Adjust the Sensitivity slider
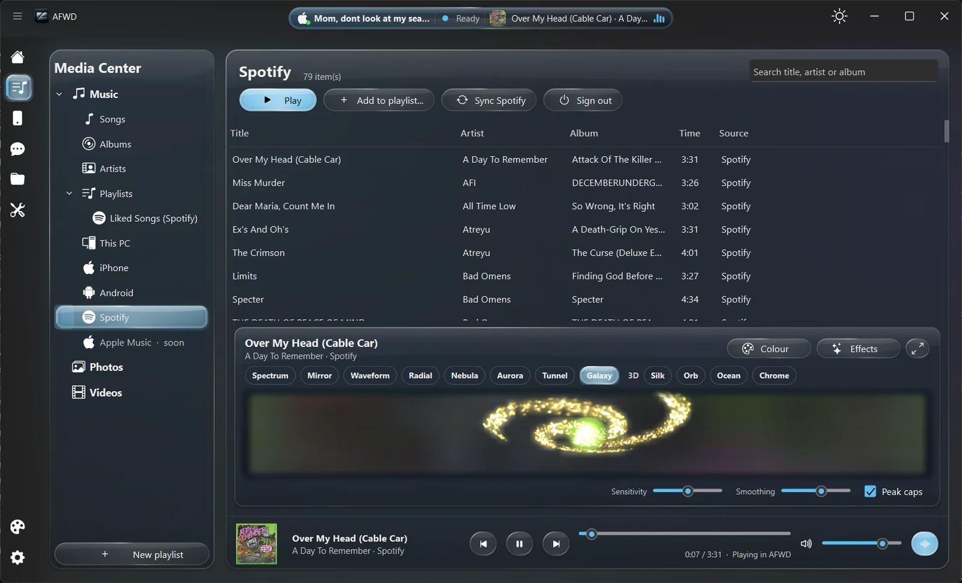Screen dimensions: 962x583 coord(687,491)
